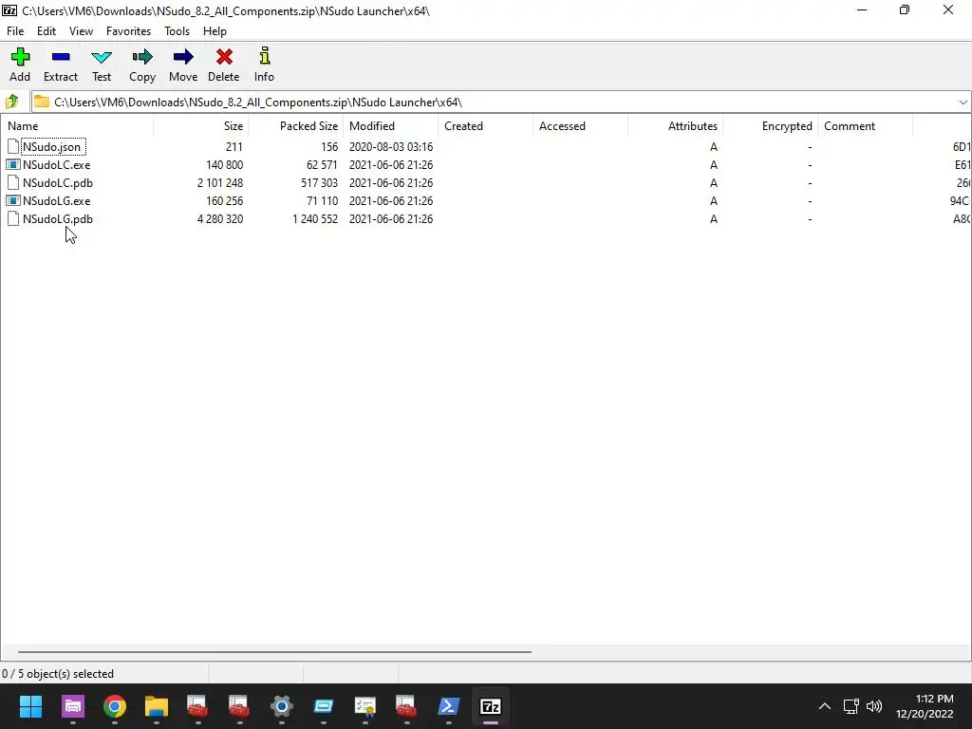Viewport: 972px width, 729px height.
Task: Open the View menu
Action: [x=82, y=31]
